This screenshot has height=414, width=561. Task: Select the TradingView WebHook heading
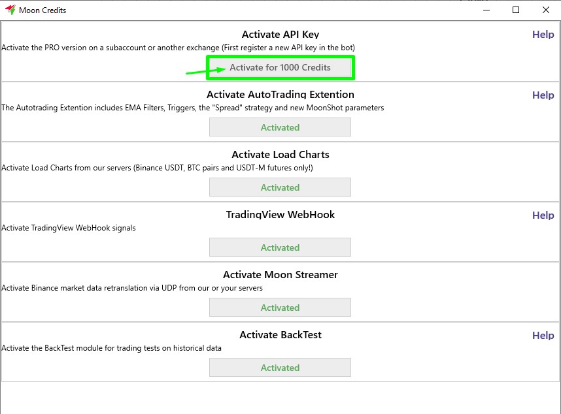[x=280, y=215]
